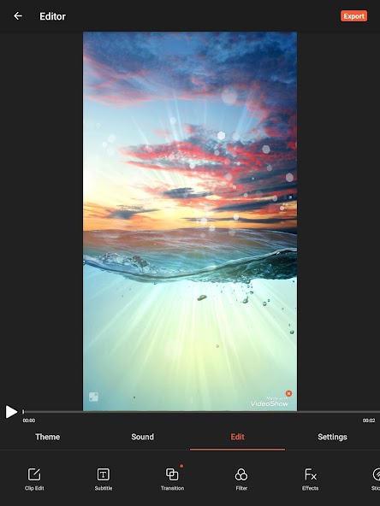Tap the video preview image
Viewport: 380px width, 506px height.
(x=190, y=221)
